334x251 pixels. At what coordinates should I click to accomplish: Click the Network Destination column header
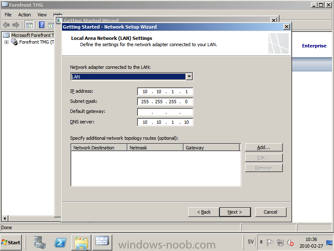point(99,148)
